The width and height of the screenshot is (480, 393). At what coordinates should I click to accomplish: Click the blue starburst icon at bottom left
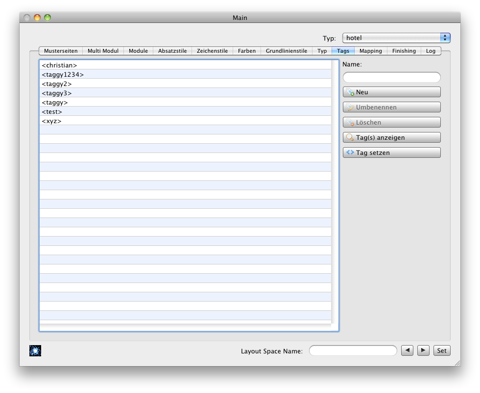[x=35, y=350]
